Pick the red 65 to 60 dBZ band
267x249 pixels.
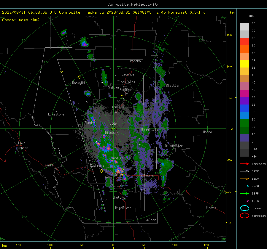pos(244,42)
